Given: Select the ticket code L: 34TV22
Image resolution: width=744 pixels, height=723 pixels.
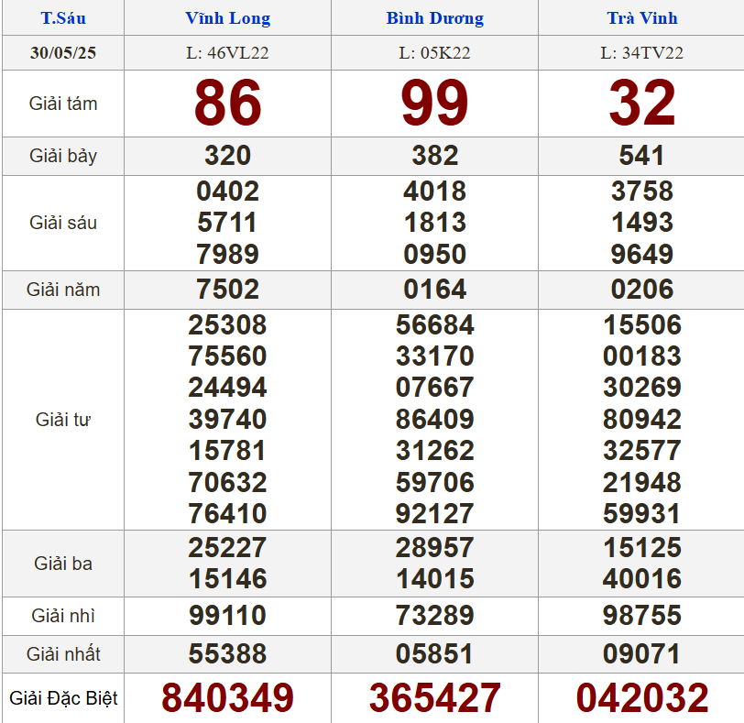Looking at the screenshot, I should tap(641, 53).
